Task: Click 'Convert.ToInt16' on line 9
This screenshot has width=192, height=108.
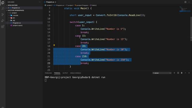Action: tap(106, 15)
